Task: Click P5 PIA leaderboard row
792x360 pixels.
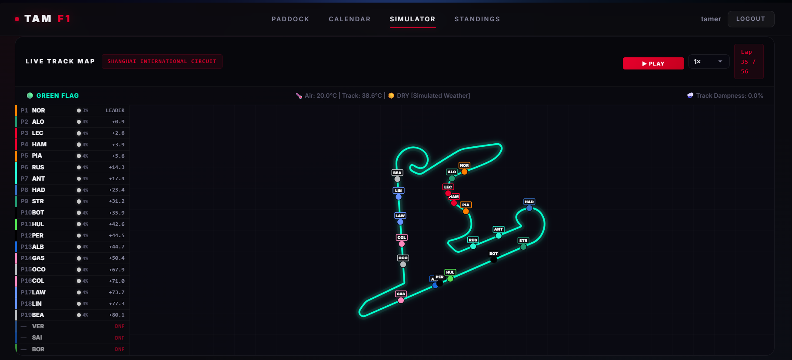Action: pyautogui.click(x=73, y=155)
